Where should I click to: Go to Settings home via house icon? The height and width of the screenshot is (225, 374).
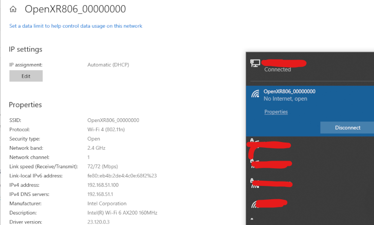coord(13,10)
